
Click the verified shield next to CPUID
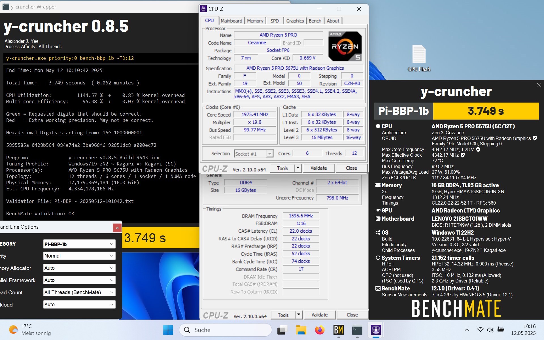click(535, 138)
